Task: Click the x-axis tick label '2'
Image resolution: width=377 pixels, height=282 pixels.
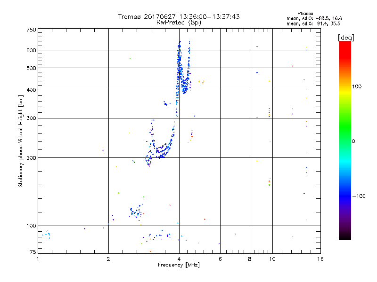Action: pyautogui.click(x=108, y=259)
